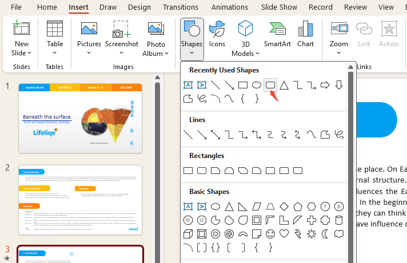Select the plain Rectangle in Rectangles section
The width and height of the screenshot is (407, 263).
coord(188,171)
